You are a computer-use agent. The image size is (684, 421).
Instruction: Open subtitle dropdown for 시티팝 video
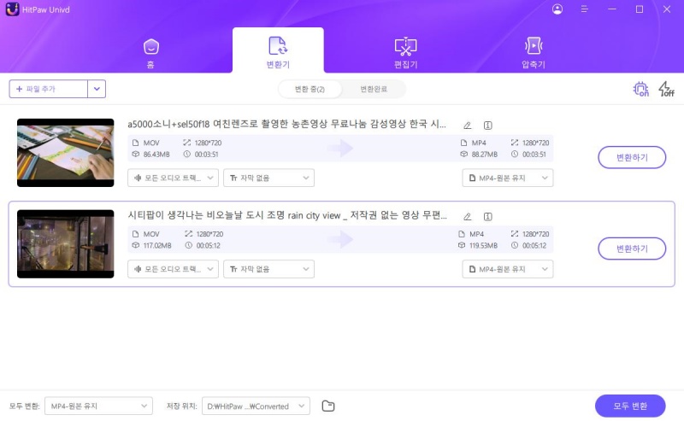268,269
